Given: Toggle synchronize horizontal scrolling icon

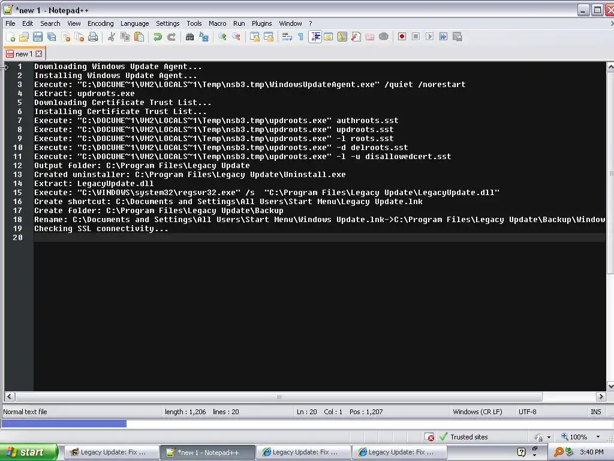Looking at the screenshot, I should click(x=269, y=37).
